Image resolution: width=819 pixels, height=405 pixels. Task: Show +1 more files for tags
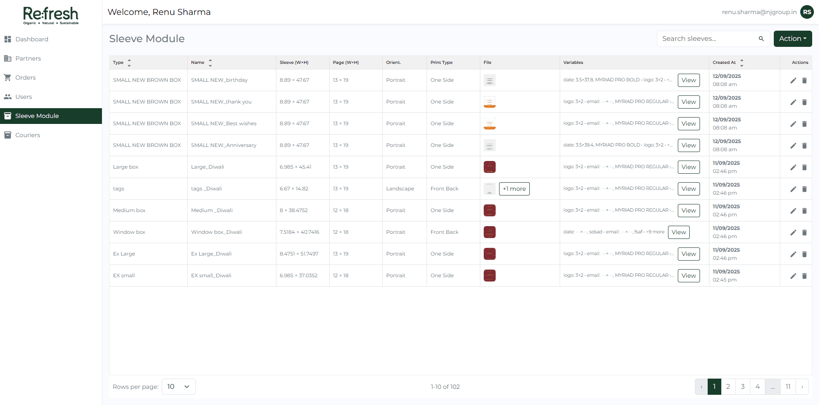514,189
